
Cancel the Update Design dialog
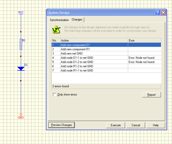[136, 125]
